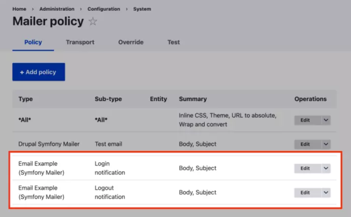This screenshot has width=351, height=217.
Task: Star the Mailer policy page as favorite
Action: 93,21
